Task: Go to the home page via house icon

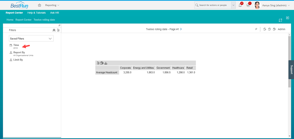Action: click(x=39, y=5)
